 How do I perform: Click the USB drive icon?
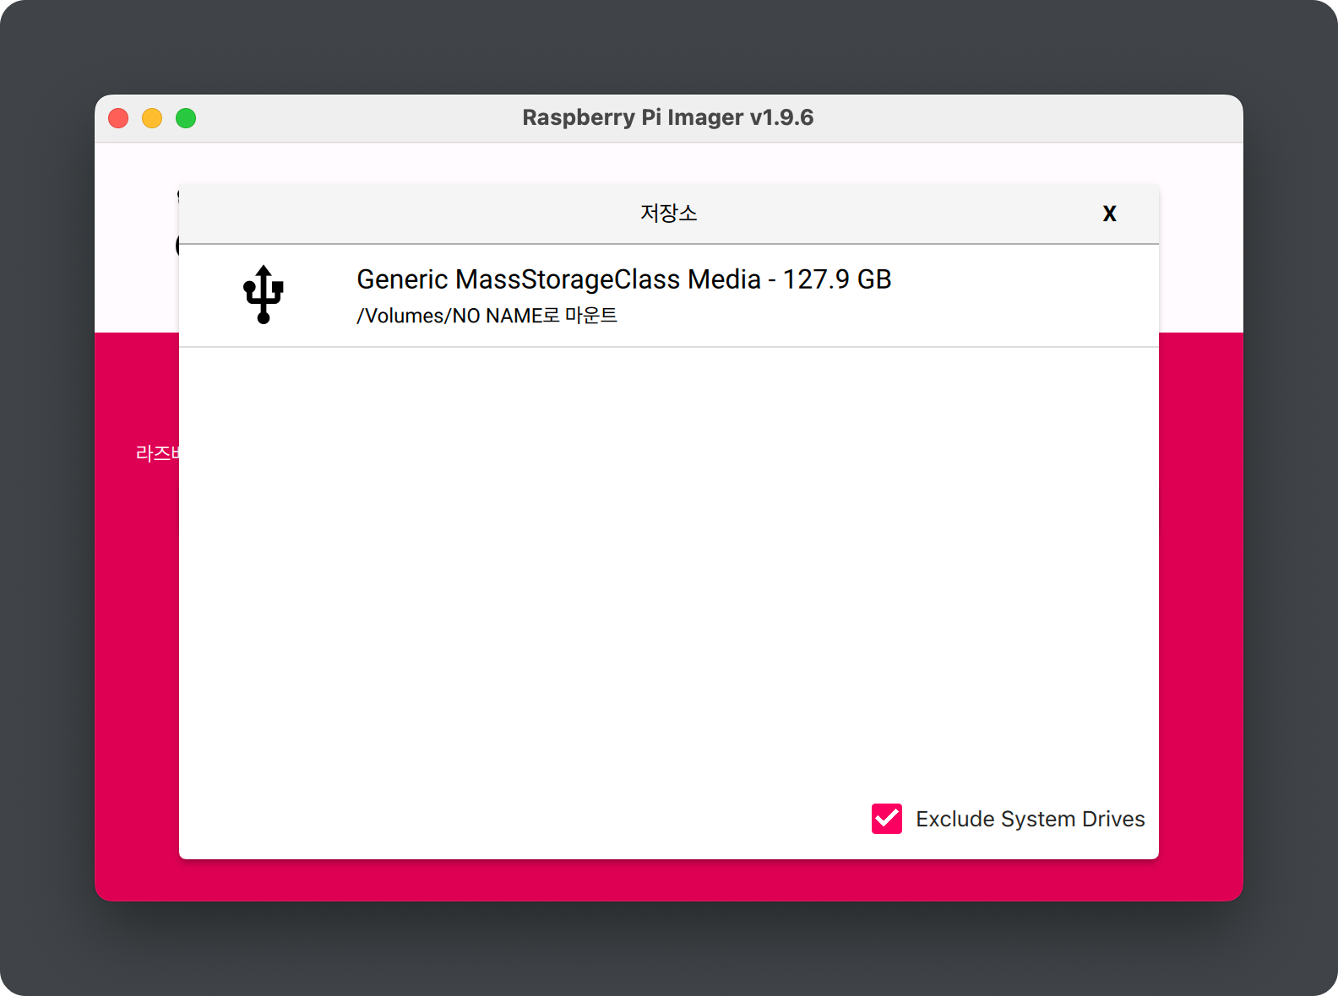(264, 295)
